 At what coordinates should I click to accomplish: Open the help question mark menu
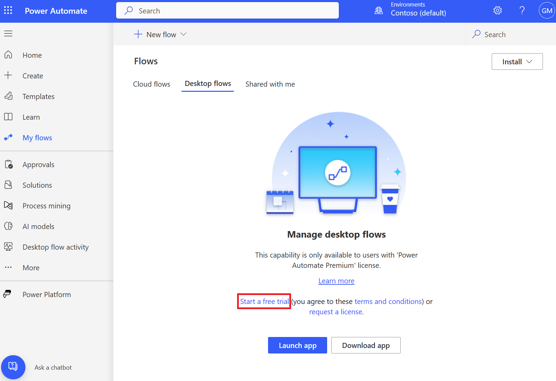point(522,10)
